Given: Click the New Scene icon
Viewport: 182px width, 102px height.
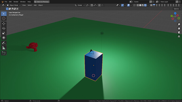Looking at the screenshot, I should point(151,2).
